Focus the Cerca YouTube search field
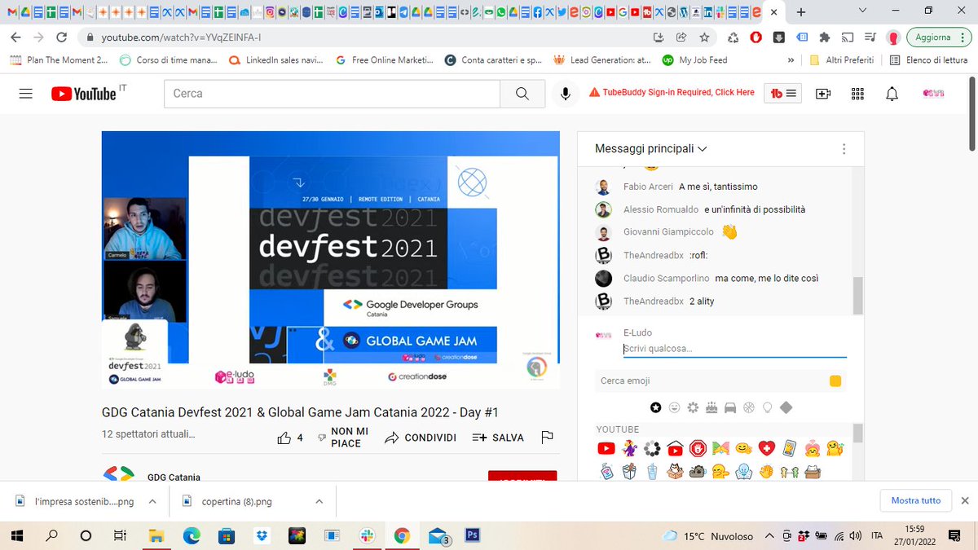Image resolution: width=978 pixels, height=550 pixels. point(332,94)
